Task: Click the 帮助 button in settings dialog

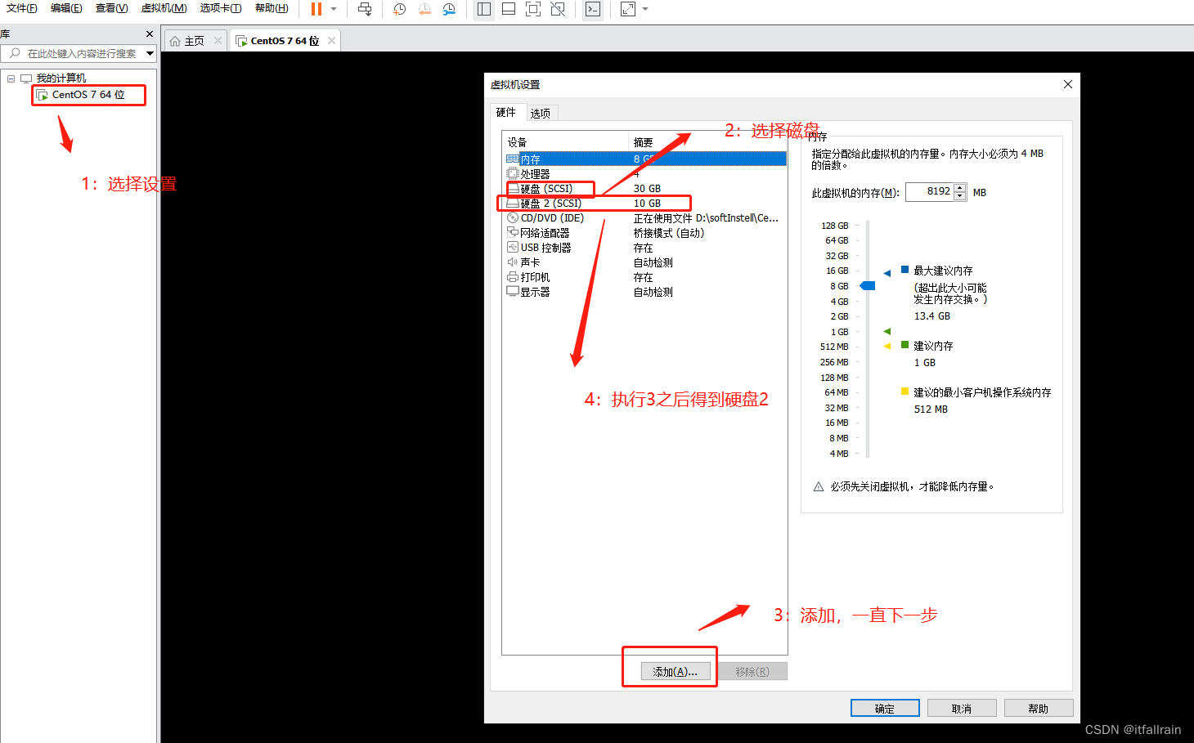Action: pos(1039,708)
